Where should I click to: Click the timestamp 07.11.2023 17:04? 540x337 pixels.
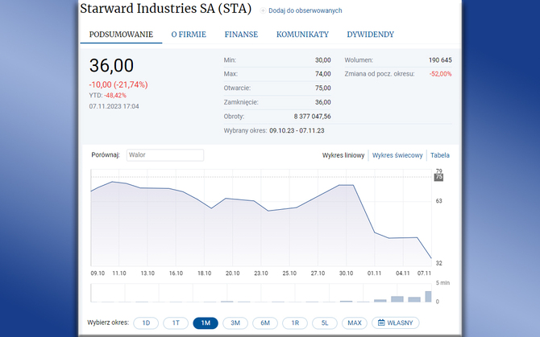(114, 106)
